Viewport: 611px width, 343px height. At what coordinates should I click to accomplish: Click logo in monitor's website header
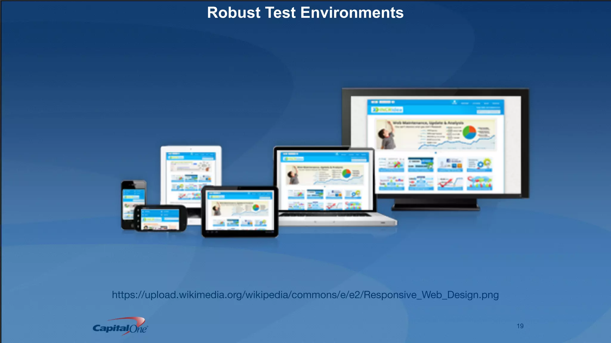coord(387,110)
